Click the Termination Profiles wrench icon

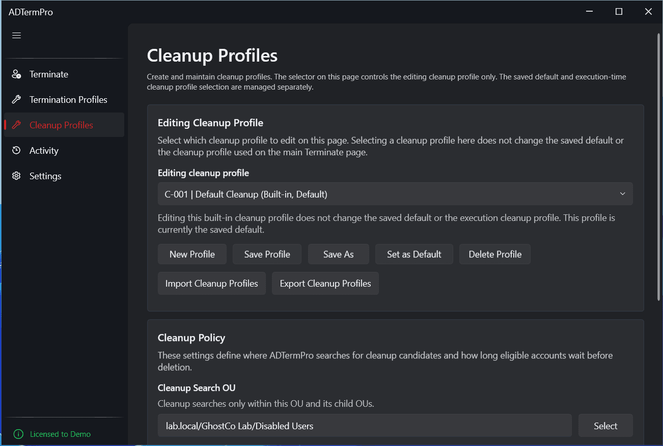(x=16, y=99)
